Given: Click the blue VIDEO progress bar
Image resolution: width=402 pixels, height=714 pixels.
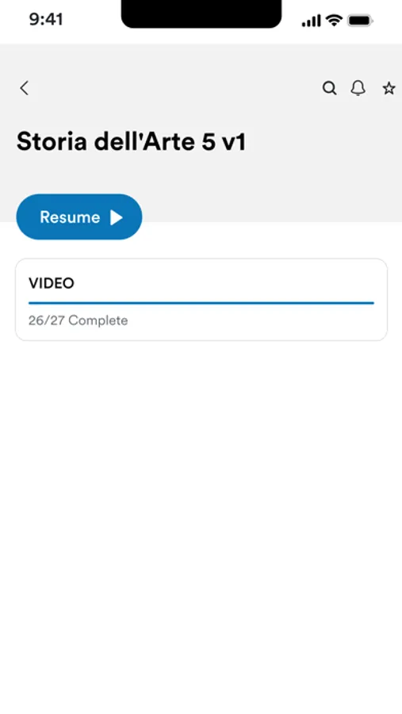Looking at the screenshot, I should (201, 303).
